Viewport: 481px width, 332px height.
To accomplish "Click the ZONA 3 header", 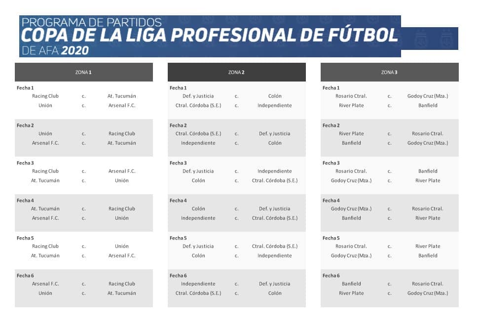I will pos(390,72).
